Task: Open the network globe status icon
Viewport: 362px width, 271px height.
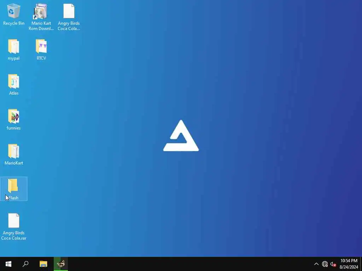Action: click(325, 264)
